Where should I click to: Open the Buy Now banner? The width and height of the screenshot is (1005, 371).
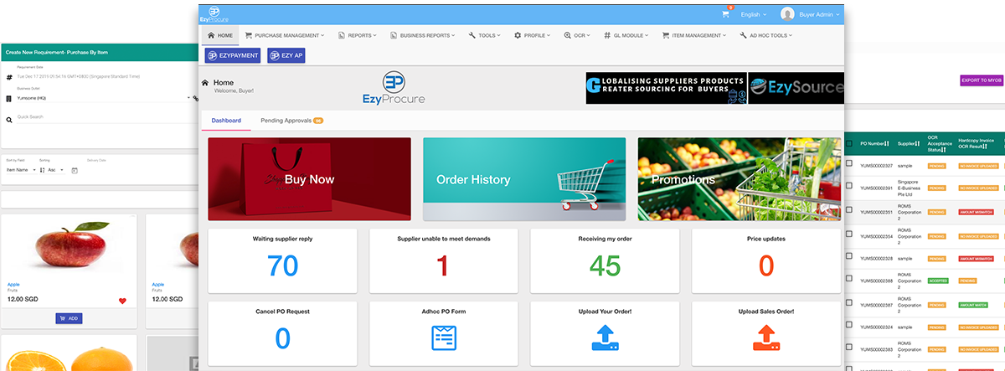(309, 179)
